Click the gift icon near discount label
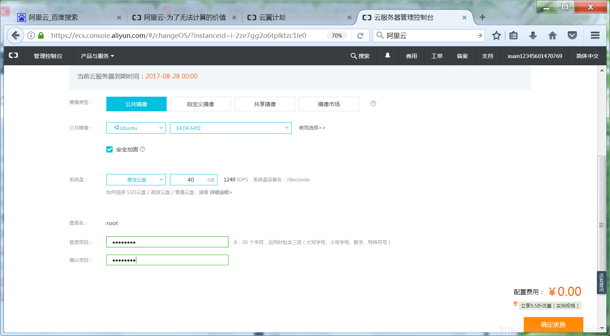 tap(515, 304)
